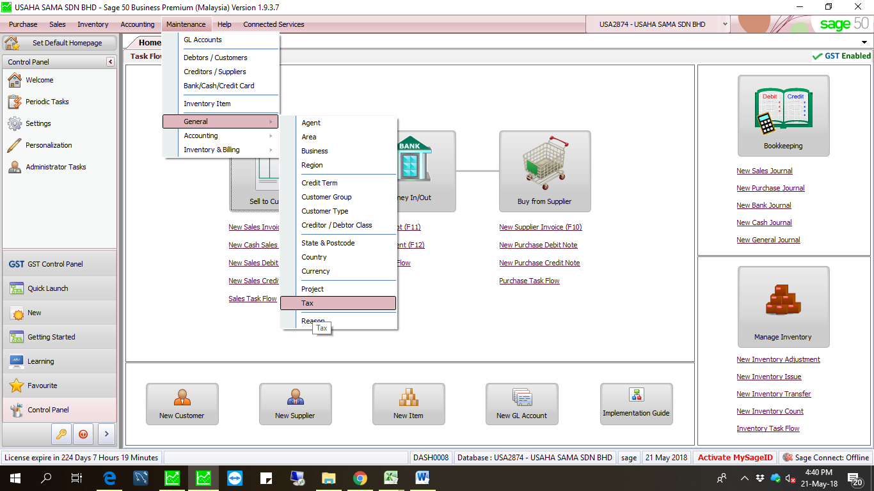Open Google Chrome from taskbar
874x491 pixels.
tap(360, 478)
